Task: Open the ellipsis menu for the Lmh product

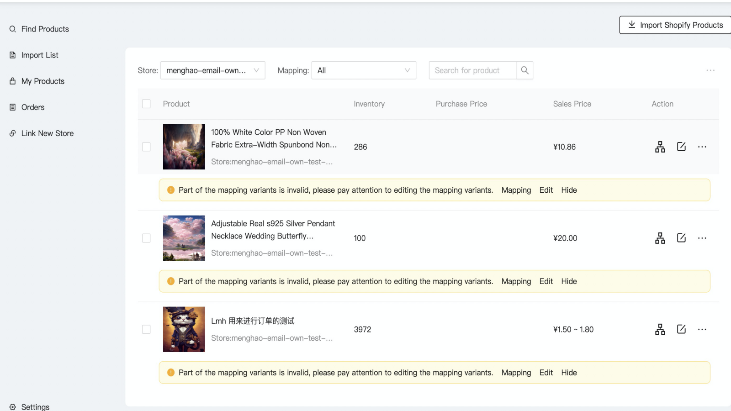Action: tap(702, 329)
